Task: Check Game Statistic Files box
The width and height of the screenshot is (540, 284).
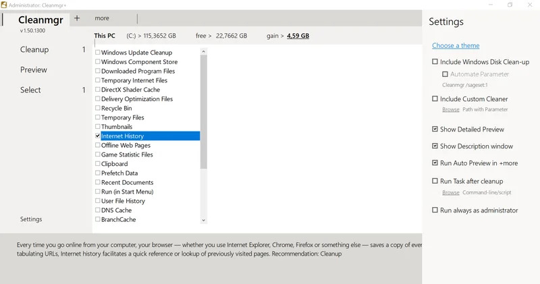Action: click(x=98, y=154)
